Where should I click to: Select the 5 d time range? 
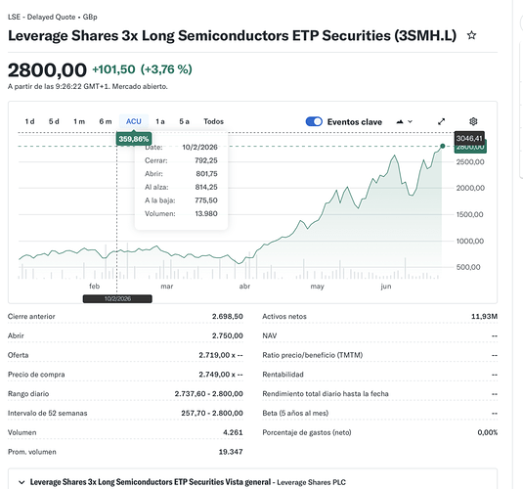(x=54, y=121)
